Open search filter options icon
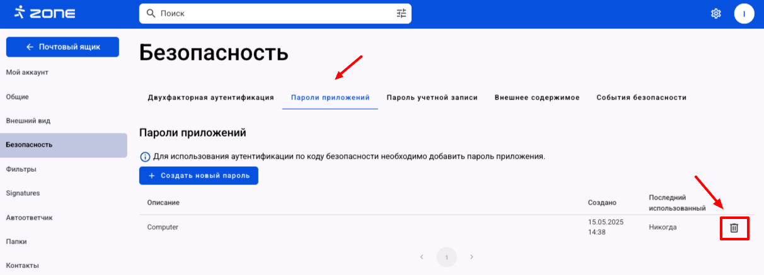This screenshot has width=764, height=275. point(402,13)
